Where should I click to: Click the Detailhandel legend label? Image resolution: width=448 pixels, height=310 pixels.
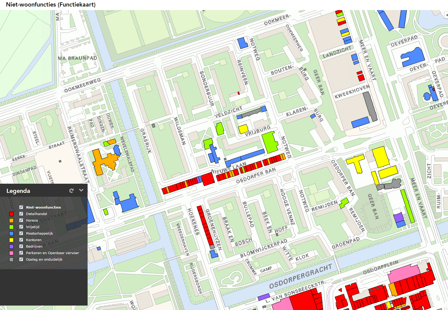[x=36, y=214]
